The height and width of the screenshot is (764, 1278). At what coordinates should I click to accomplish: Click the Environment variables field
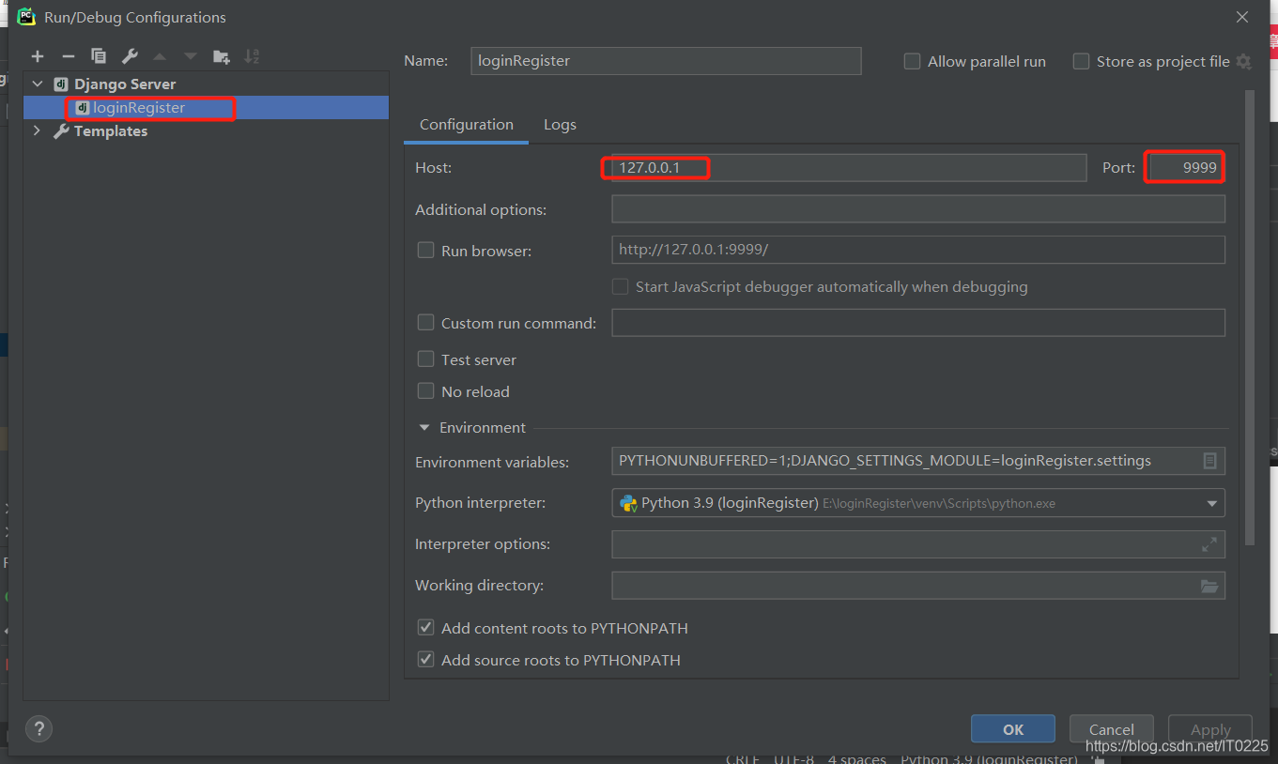918,461
